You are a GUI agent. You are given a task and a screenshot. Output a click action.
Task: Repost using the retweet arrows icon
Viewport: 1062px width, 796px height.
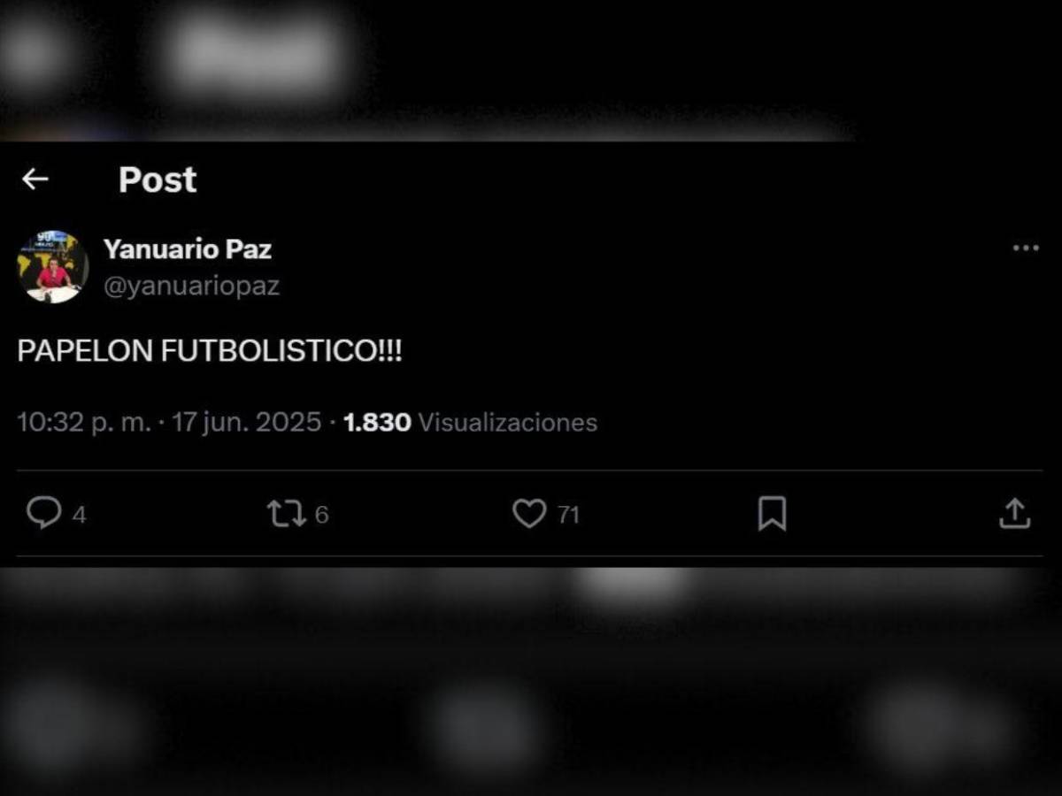[x=286, y=514]
